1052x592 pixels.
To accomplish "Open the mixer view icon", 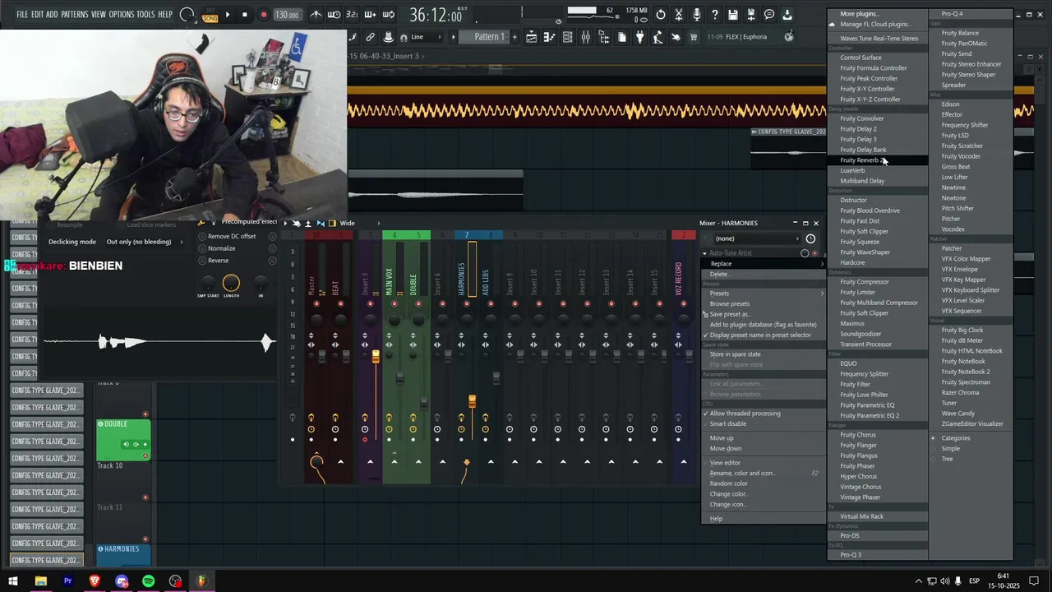I will (585, 37).
